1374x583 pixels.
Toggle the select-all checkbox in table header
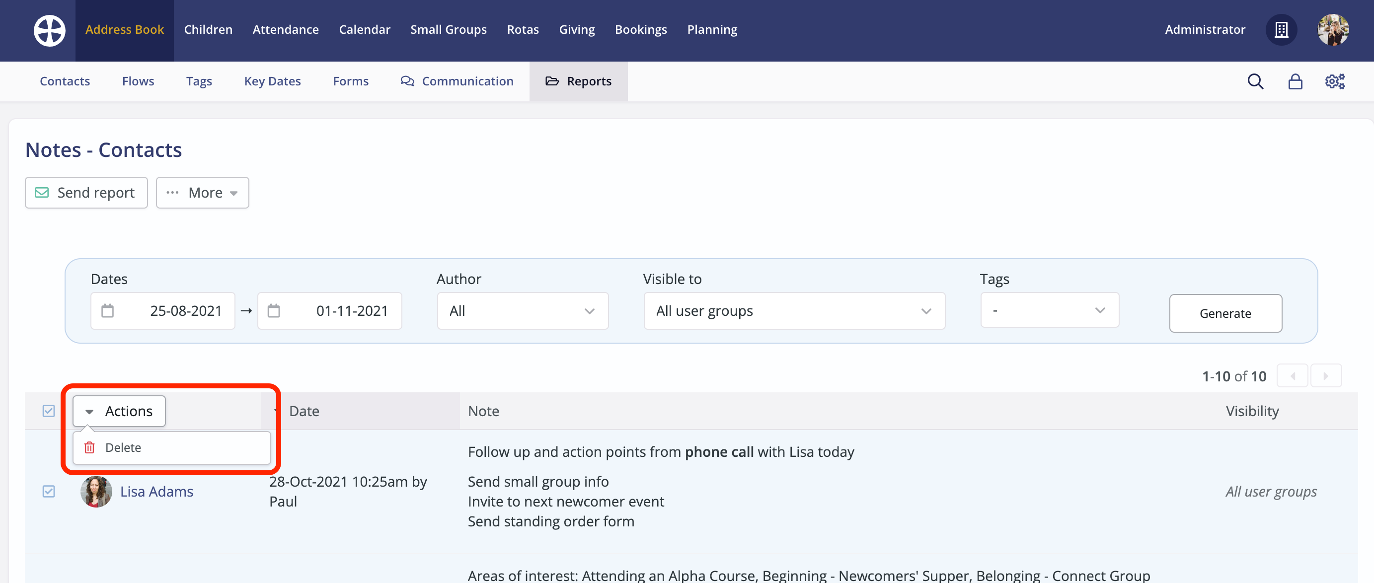[49, 411]
